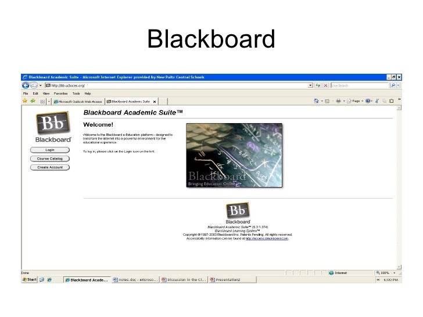Switch to Microsoft Outlook Web Access tab

click(78, 102)
